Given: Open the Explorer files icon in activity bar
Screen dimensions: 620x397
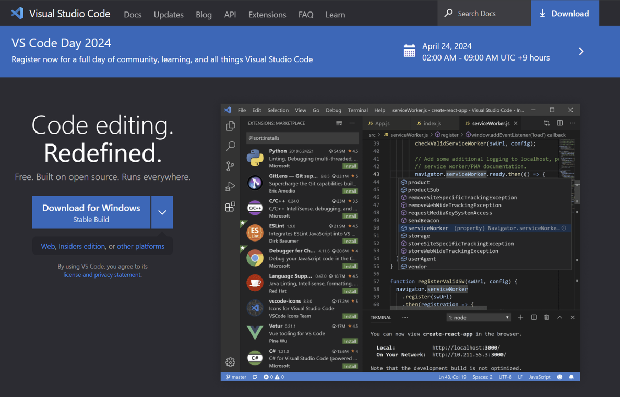Looking at the screenshot, I should 231,126.
